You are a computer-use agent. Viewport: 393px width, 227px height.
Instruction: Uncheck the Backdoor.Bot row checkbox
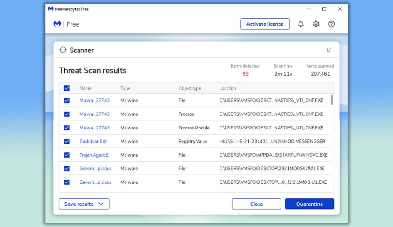67,141
